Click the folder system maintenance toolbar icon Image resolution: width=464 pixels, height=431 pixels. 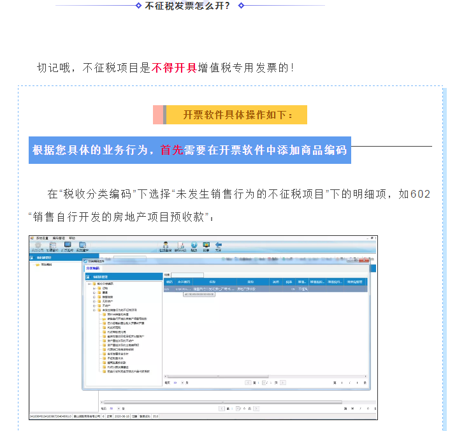coord(82,245)
